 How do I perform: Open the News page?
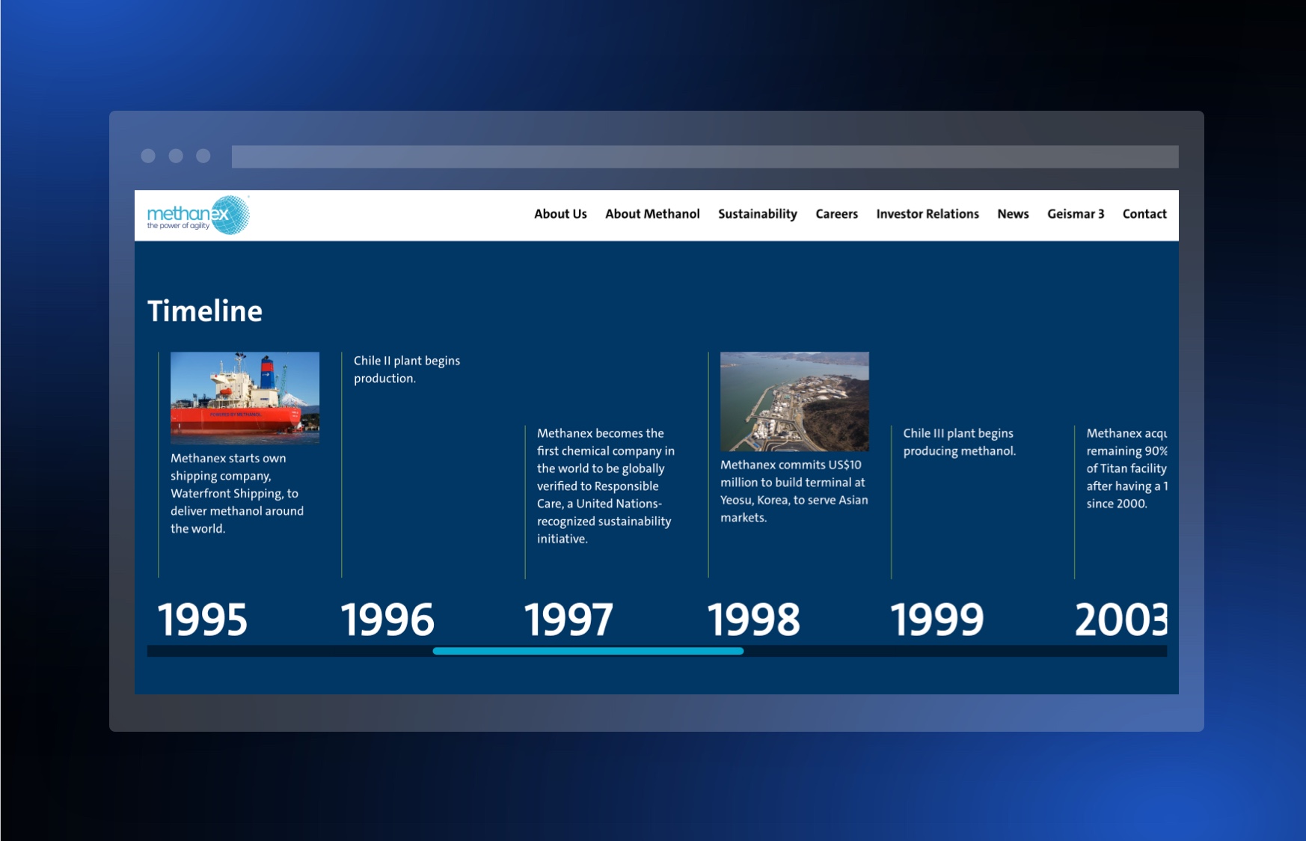pyautogui.click(x=1013, y=214)
